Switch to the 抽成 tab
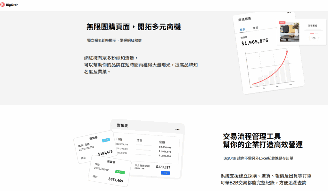Image resolution: width=328 pixels, height=191 pixels. tap(255, 28)
